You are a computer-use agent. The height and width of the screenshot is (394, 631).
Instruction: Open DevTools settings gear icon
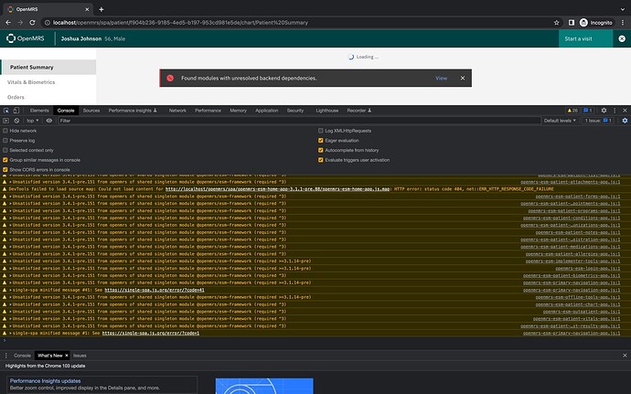(604, 111)
